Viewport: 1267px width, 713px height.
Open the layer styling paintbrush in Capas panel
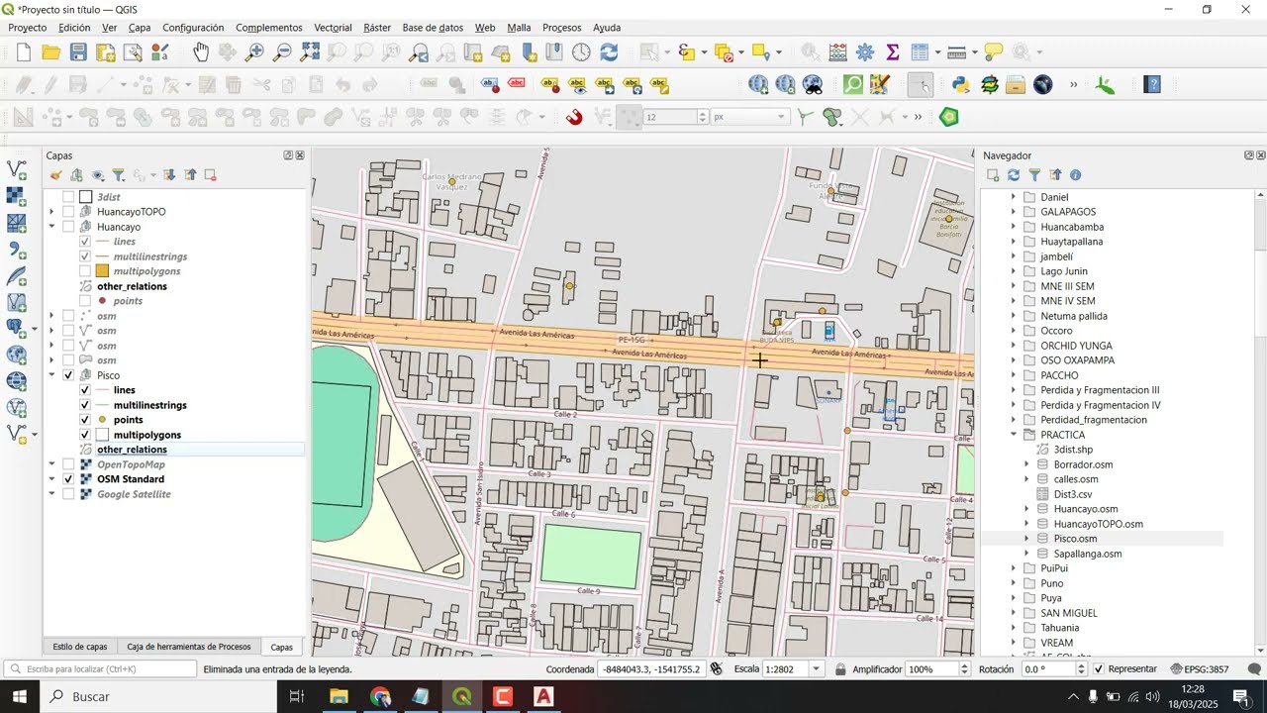[x=56, y=175]
